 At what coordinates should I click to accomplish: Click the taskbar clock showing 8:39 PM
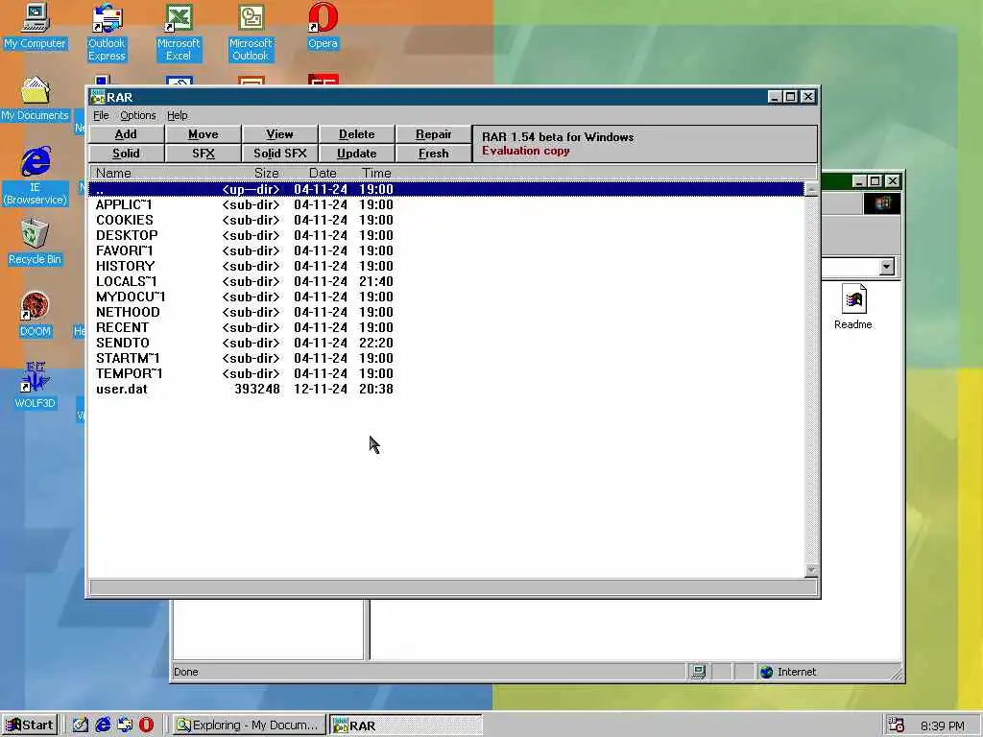(943, 725)
